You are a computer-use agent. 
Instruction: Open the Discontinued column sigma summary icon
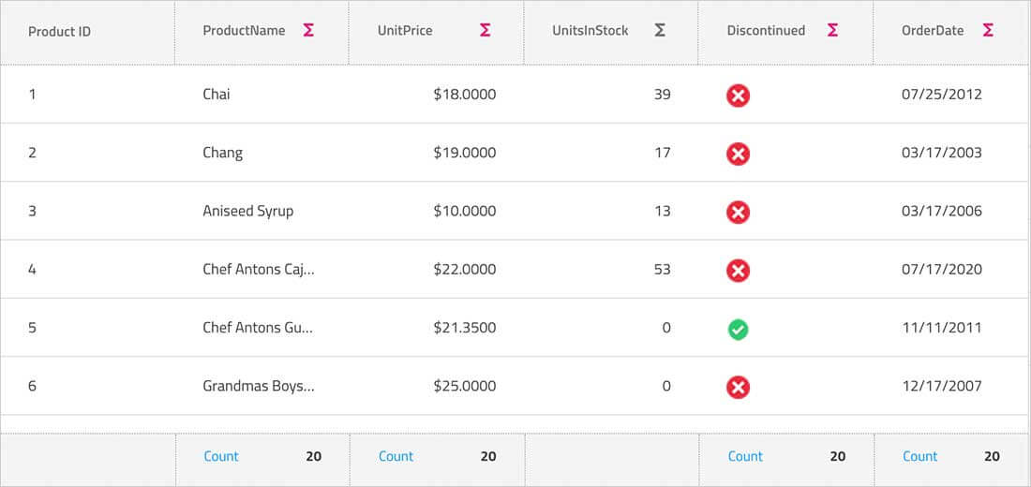pyautogui.click(x=832, y=30)
